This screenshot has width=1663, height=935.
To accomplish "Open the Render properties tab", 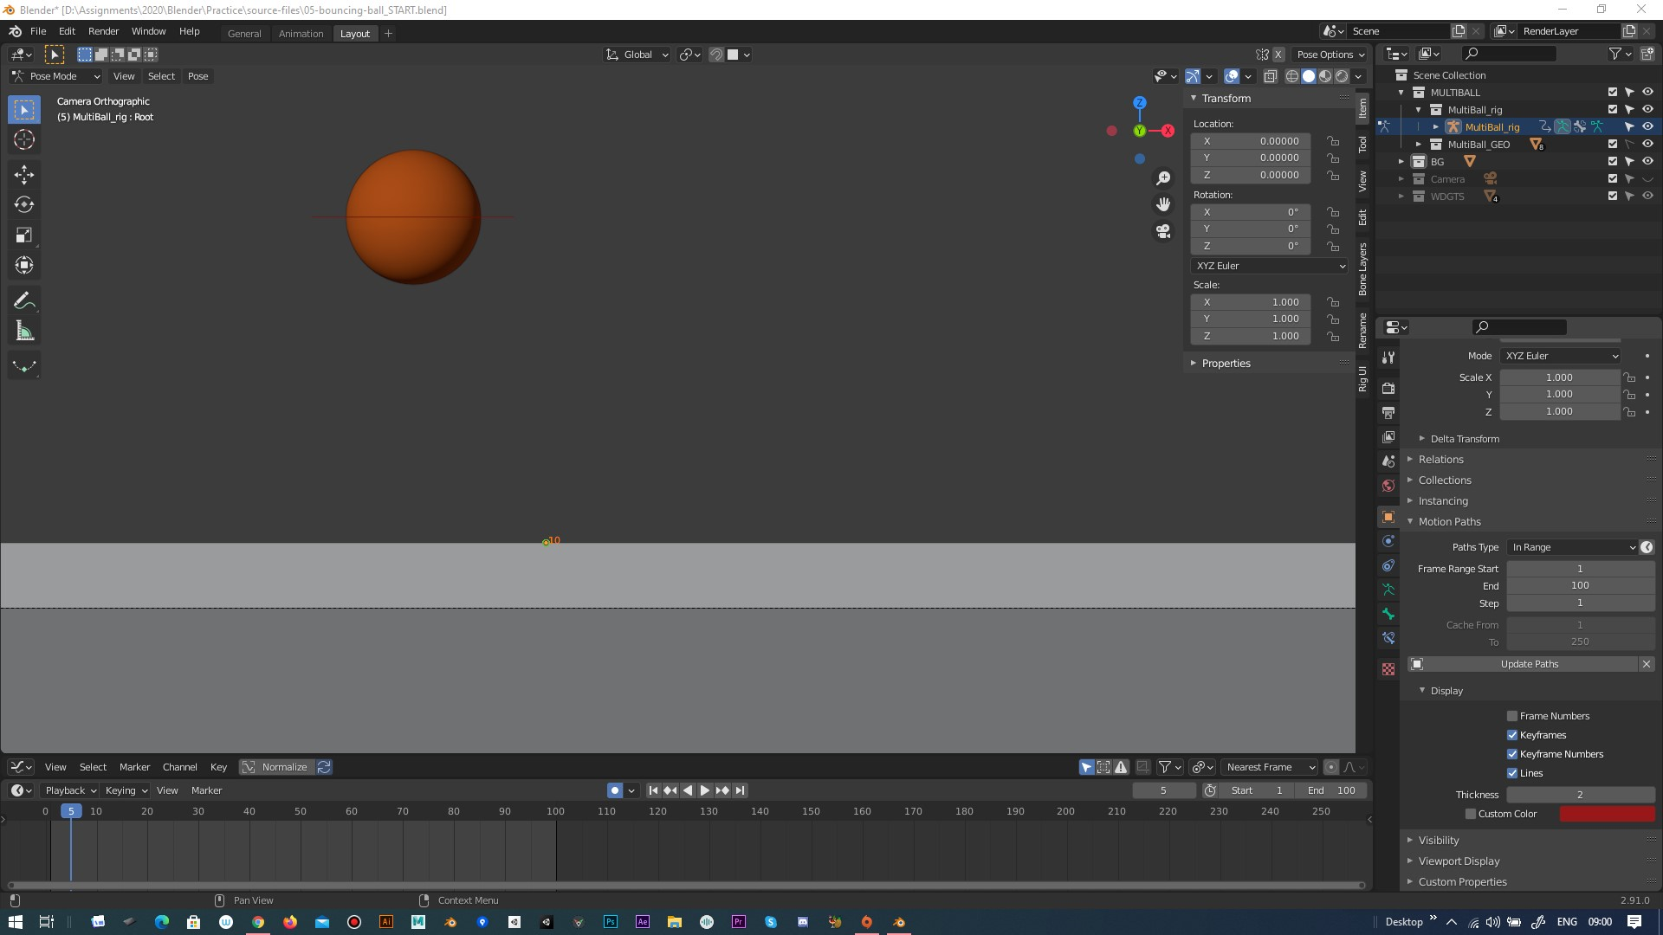I will click(1388, 388).
